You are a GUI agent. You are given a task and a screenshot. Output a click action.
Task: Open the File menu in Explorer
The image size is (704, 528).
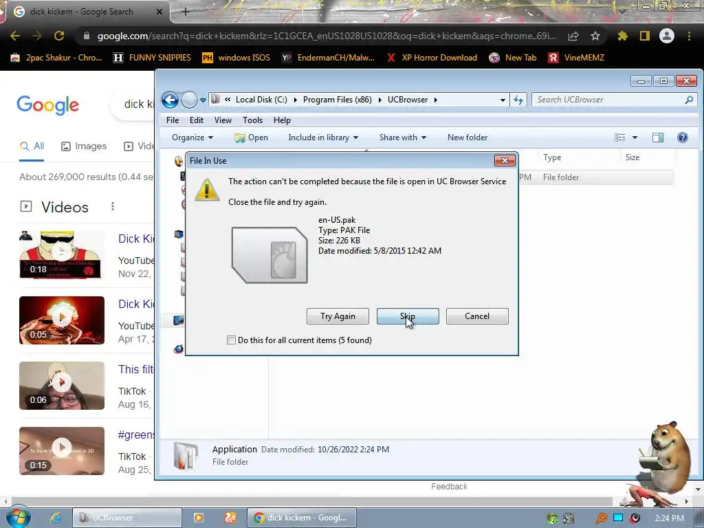(173, 120)
